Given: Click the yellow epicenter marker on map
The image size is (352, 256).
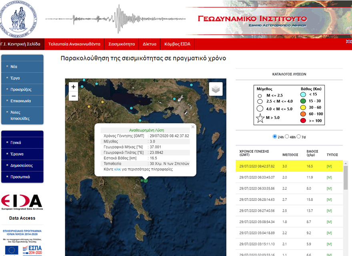Looking at the screenshot, I should pyautogui.click(x=101, y=102).
